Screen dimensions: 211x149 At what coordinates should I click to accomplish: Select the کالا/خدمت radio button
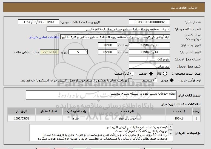coord(132,74)
